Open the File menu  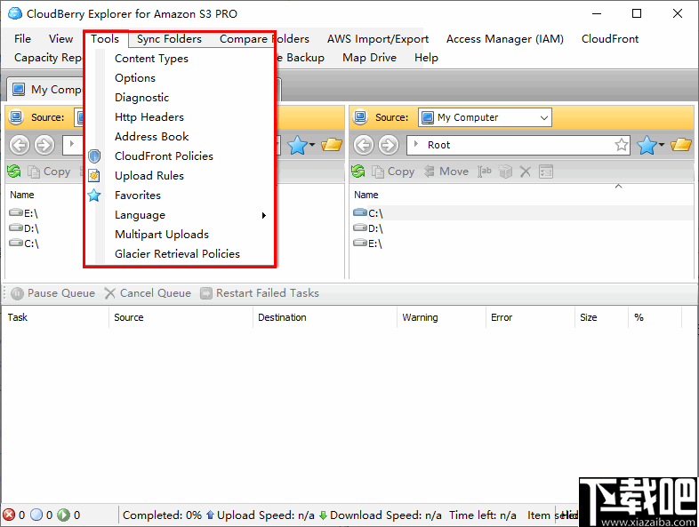click(22, 39)
